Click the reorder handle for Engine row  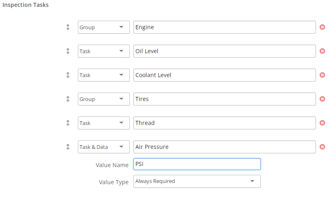click(x=68, y=27)
